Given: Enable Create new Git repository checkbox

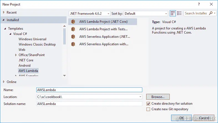Looking at the screenshot, I should click(148, 109).
